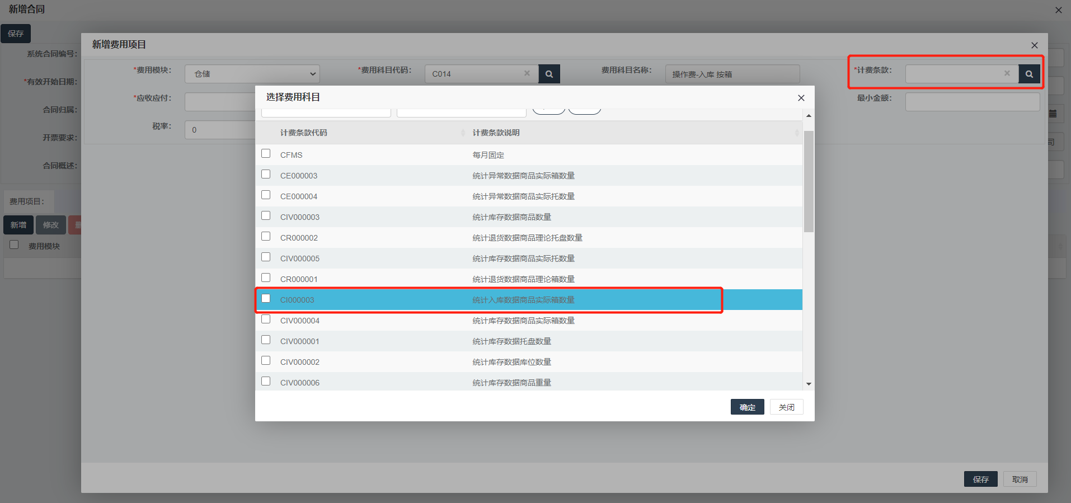This screenshot has height=503, width=1071.
Task: Click the search icon beside 费用科目代码 C014
Action: pos(549,74)
